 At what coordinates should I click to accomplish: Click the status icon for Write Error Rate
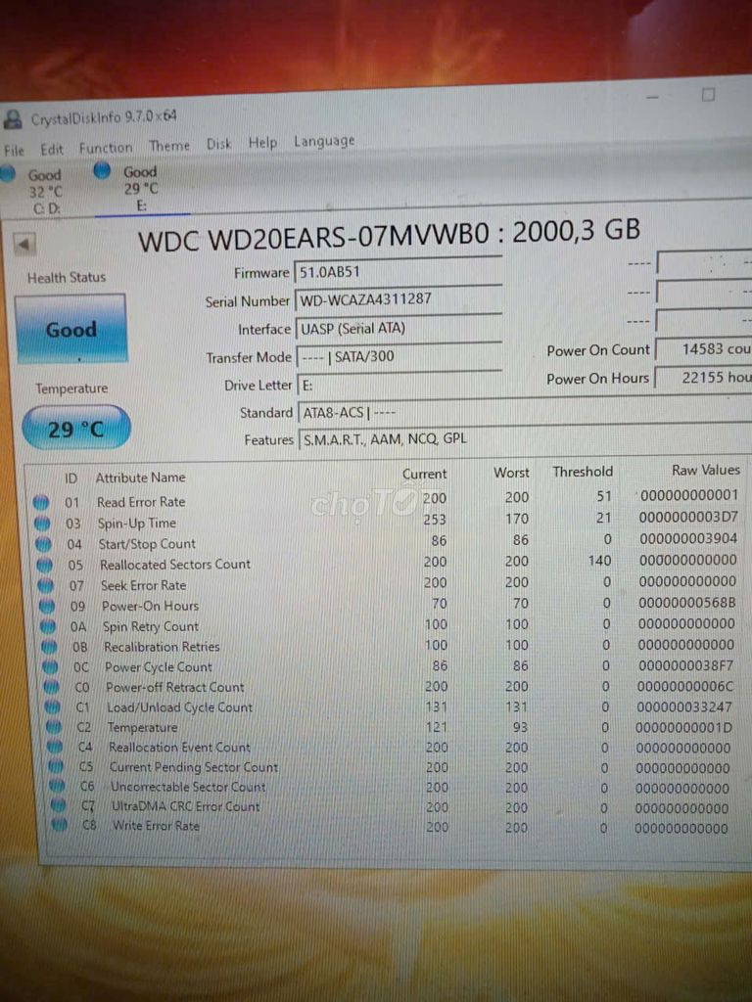point(60,826)
